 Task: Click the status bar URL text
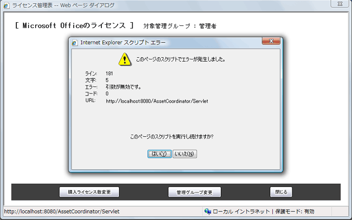click(62, 211)
